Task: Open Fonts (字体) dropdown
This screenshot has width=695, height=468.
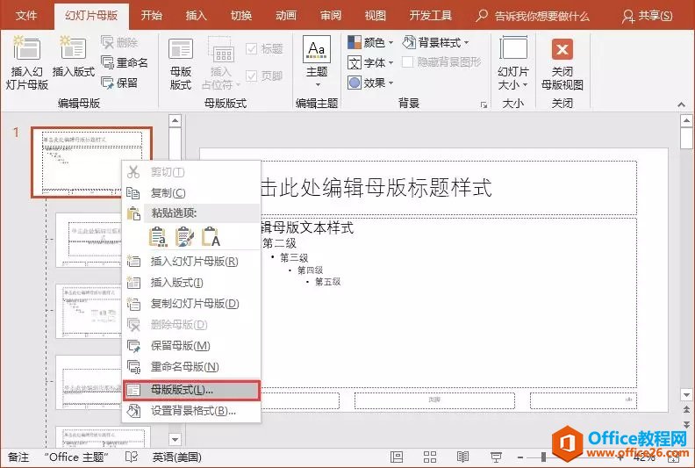Action: click(370, 62)
